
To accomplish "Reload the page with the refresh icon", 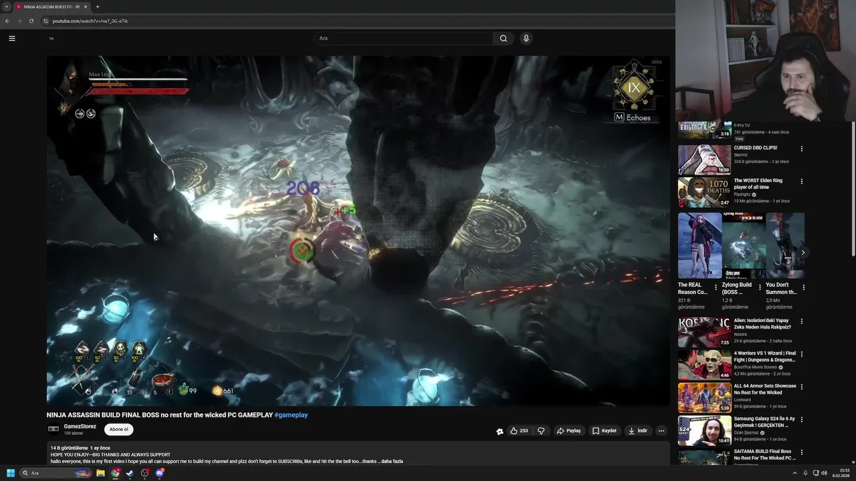I will tap(31, 21).
